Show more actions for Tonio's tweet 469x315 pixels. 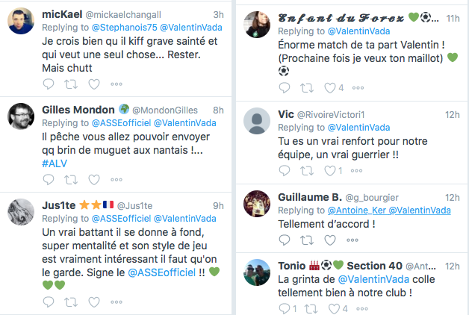pos(362,308)
